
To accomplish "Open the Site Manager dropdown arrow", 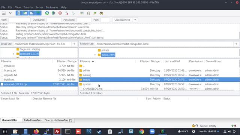I will (10, 13).
